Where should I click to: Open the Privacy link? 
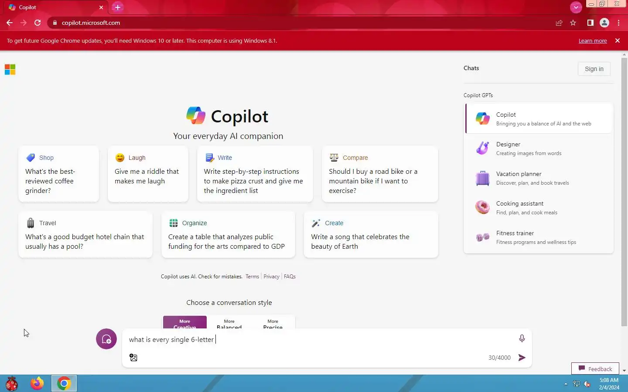[271, 277]
